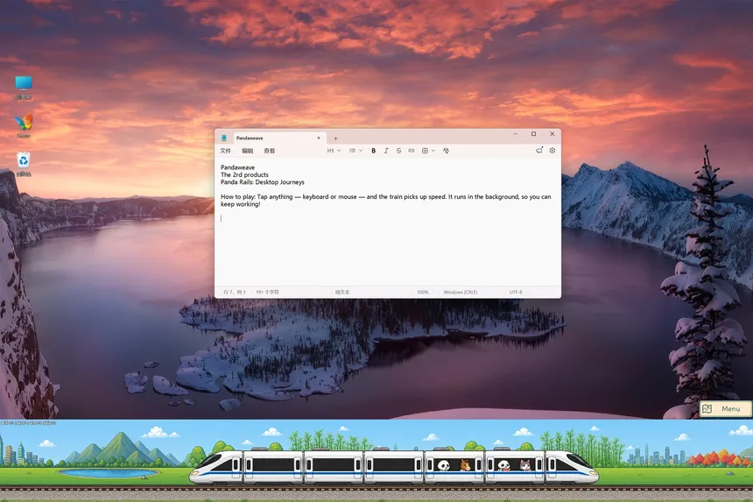Click the Windows (CRLF) line ending entry
The height and width of the screenshot is (502, 753).
[460, 292]
